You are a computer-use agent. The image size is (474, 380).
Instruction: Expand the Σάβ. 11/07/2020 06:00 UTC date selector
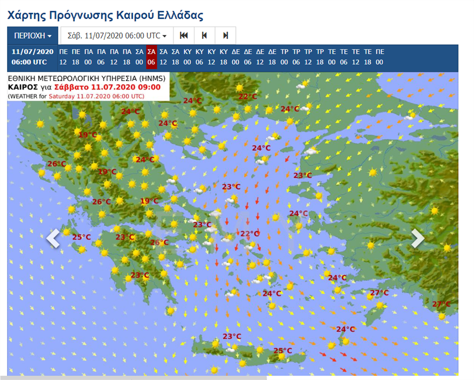click(x=117, y=36)
